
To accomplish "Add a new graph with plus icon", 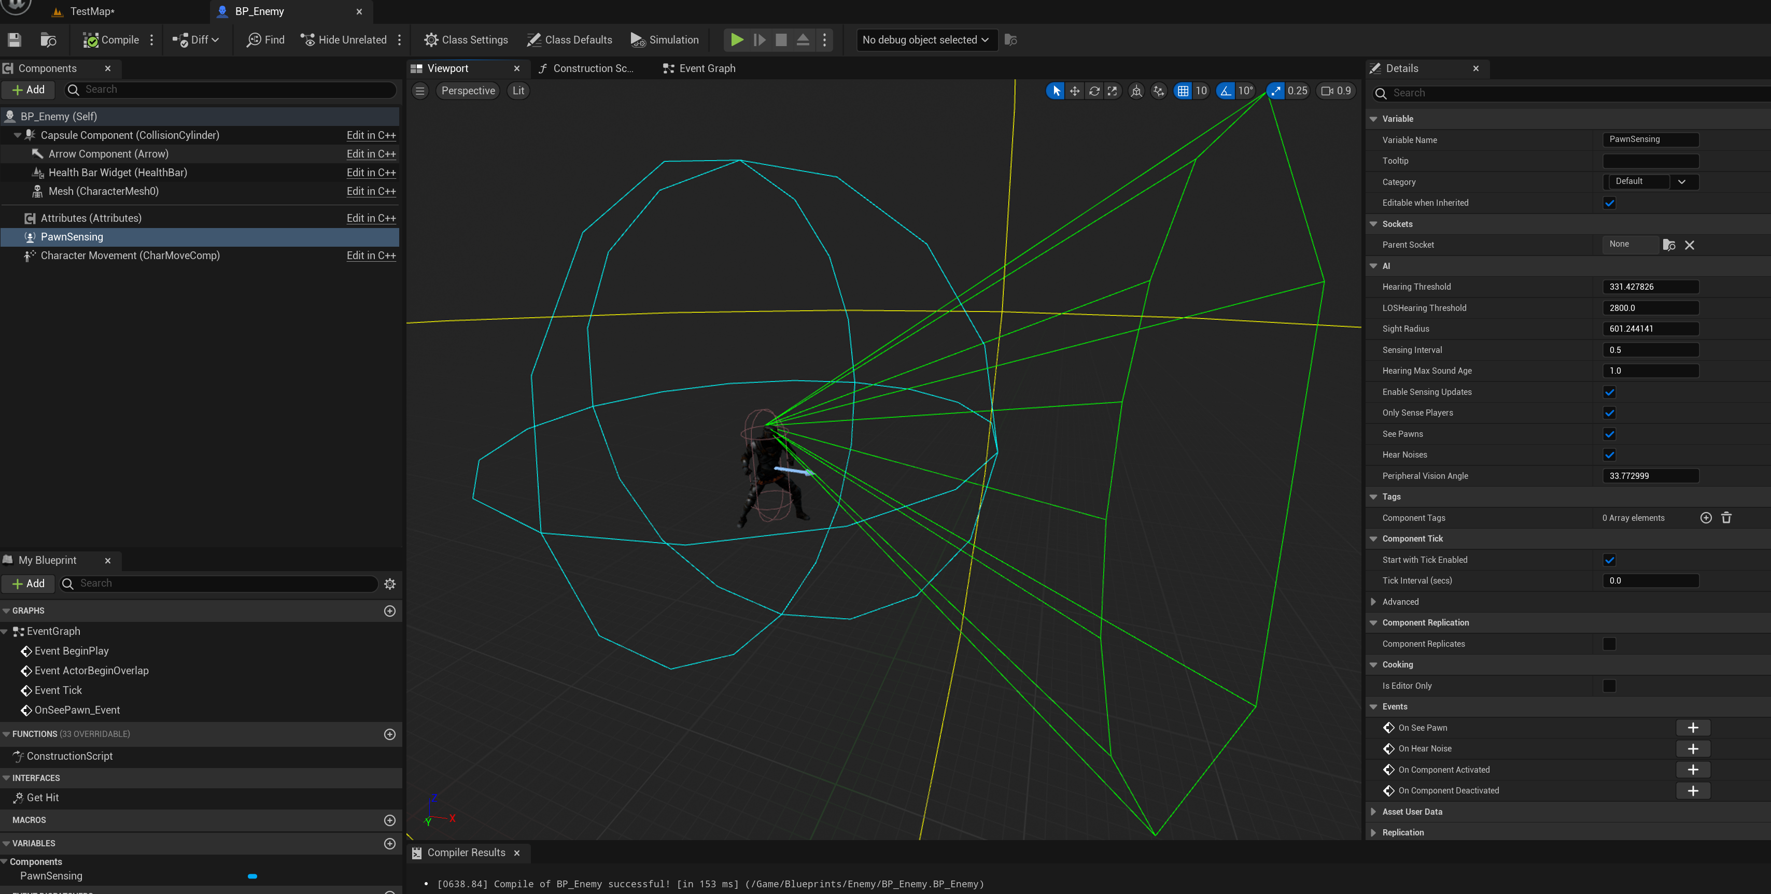I will pyautogui.click(x=390, y=611).
